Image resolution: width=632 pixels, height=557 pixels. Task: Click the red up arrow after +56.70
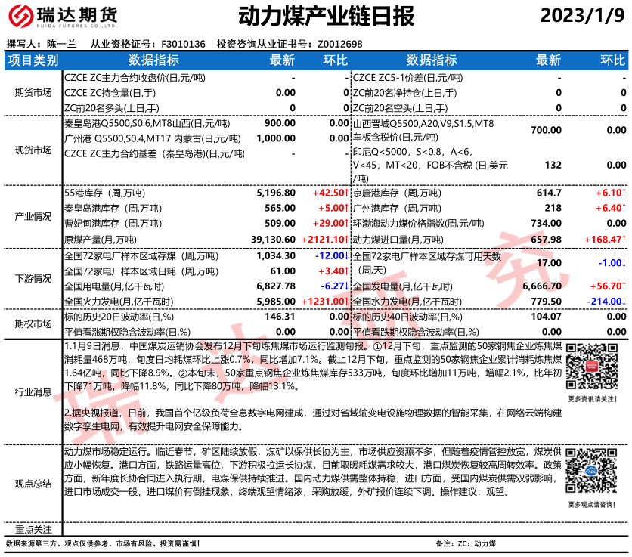tap(626, 286)
